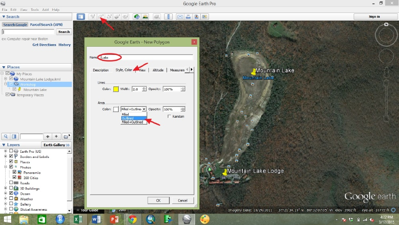Expand the 3D Buildings layer tree node
Screen dimensions: 399x225
coord(6,188)
